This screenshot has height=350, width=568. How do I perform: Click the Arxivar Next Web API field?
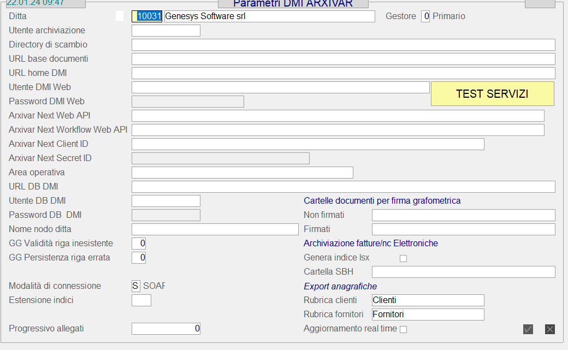(x=338, y=116)
